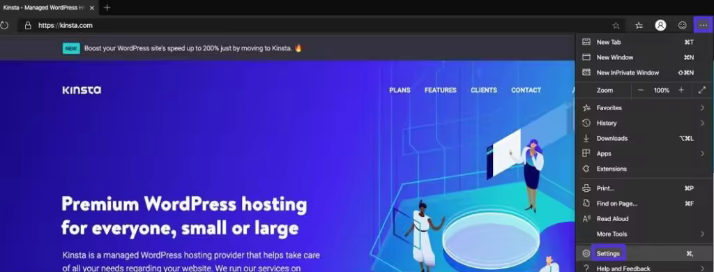Image resolution: width=714 pixels, height=272 pixels.
Task: Click the 100% zoom value
Action: pos(662,90)
